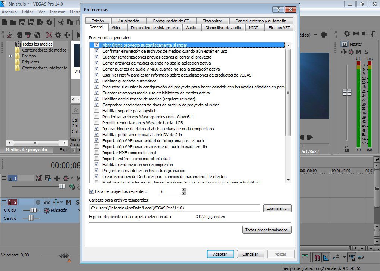Check Renderizar archivos Wave grandes como Wave64
This screenshot has height=271, width=380.
point(96,116)
